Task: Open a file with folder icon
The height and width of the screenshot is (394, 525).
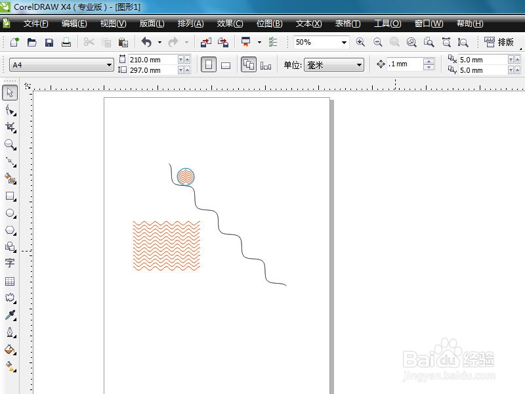Action: point(31,42)
